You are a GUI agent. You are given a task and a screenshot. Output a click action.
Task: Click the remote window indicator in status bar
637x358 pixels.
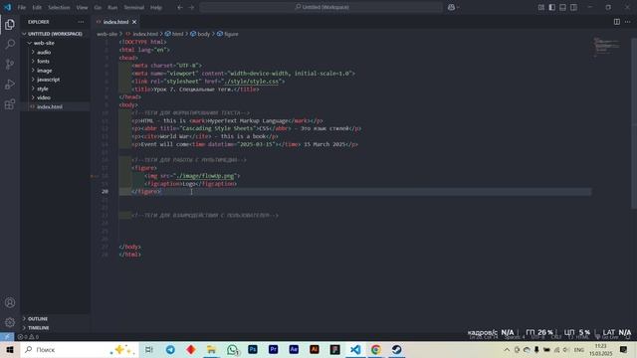pyautogui.click(x=7, y=336)
